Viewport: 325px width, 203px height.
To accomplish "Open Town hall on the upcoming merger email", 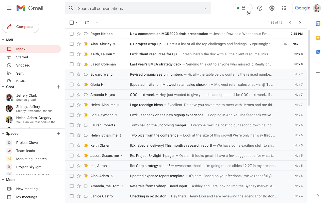I will (x=186, y=125).
